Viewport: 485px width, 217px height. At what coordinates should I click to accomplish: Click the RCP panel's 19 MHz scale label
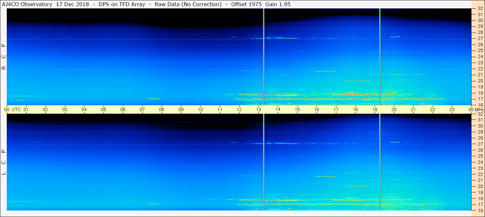[x=480, y=87]
